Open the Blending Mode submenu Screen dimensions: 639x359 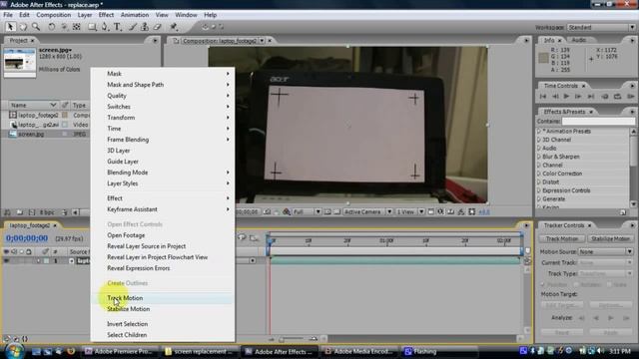(x=163, y=173)
